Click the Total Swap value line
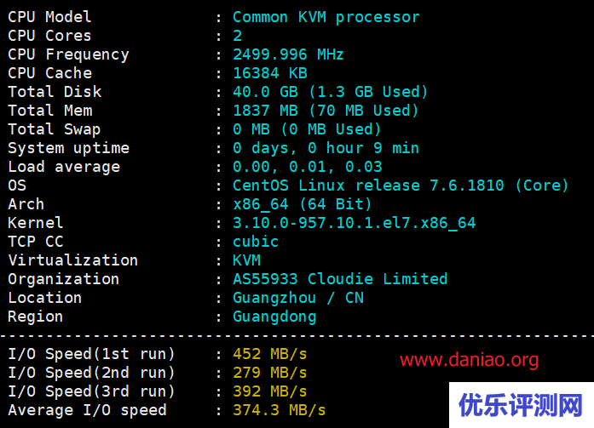This screenshot has width=594, height=428. [x=307, y=129]
